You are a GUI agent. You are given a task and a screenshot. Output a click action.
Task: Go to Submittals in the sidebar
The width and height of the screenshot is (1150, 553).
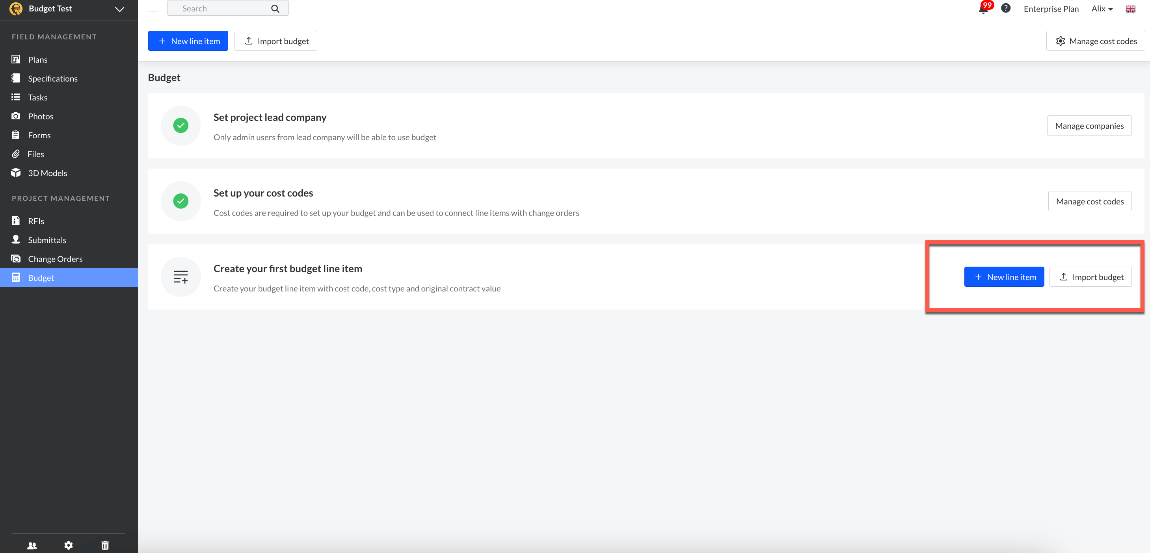coord(47,240)
